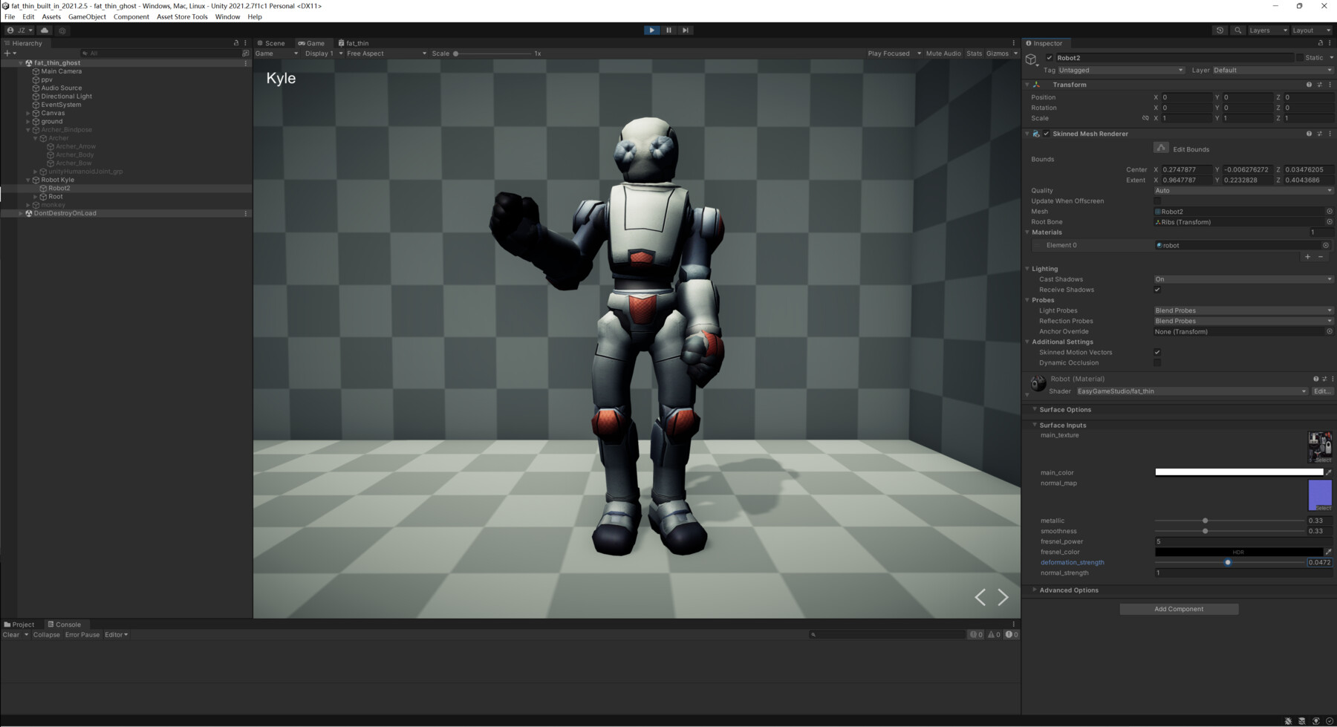Click the step frame button next to pause
Screen dimensions: 1337x727
pyautogui.click(x=685, y=30)
